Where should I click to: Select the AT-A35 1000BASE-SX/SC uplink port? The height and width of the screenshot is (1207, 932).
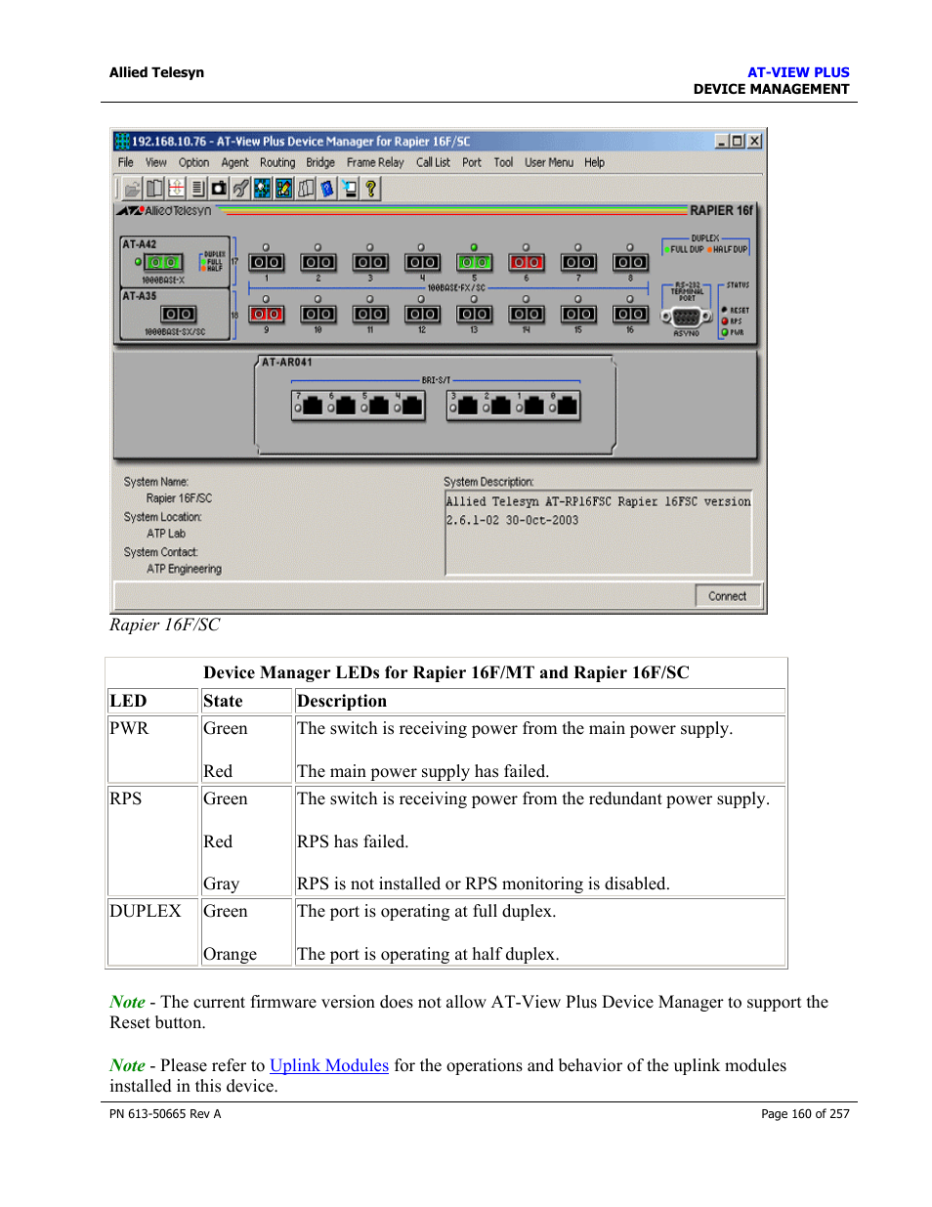178,314
